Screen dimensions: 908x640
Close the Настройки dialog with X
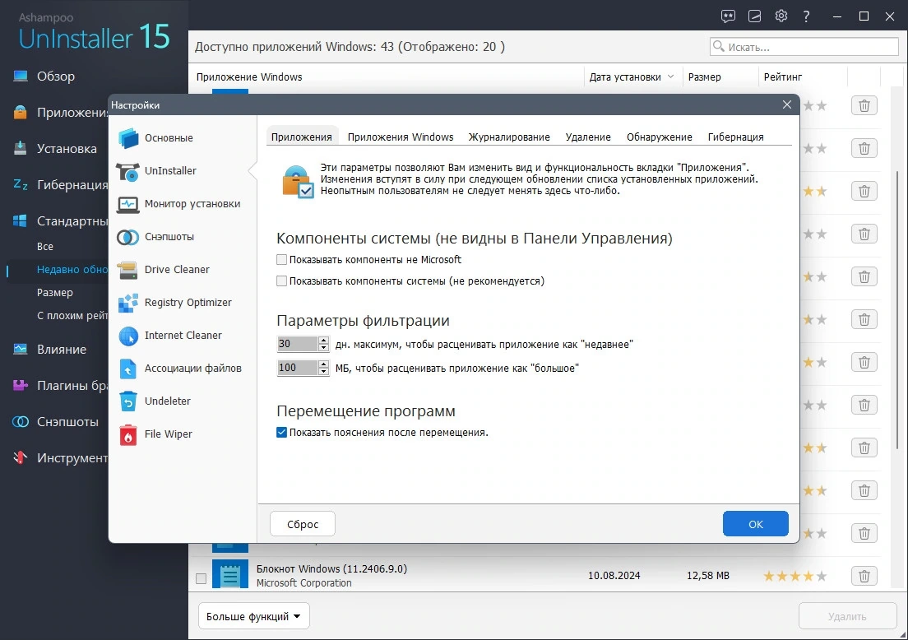pos(786,104)
